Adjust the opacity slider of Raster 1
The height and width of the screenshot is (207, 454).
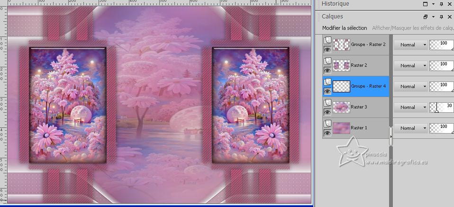click(x=442, y=128)
